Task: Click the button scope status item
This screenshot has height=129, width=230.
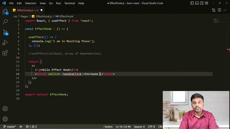Action: (108, 126)
